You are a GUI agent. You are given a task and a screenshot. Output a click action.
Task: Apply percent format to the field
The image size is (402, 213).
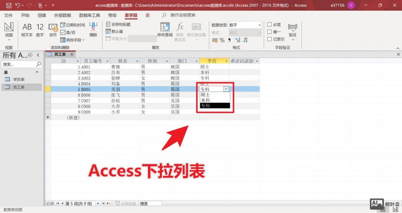point(222,40)
